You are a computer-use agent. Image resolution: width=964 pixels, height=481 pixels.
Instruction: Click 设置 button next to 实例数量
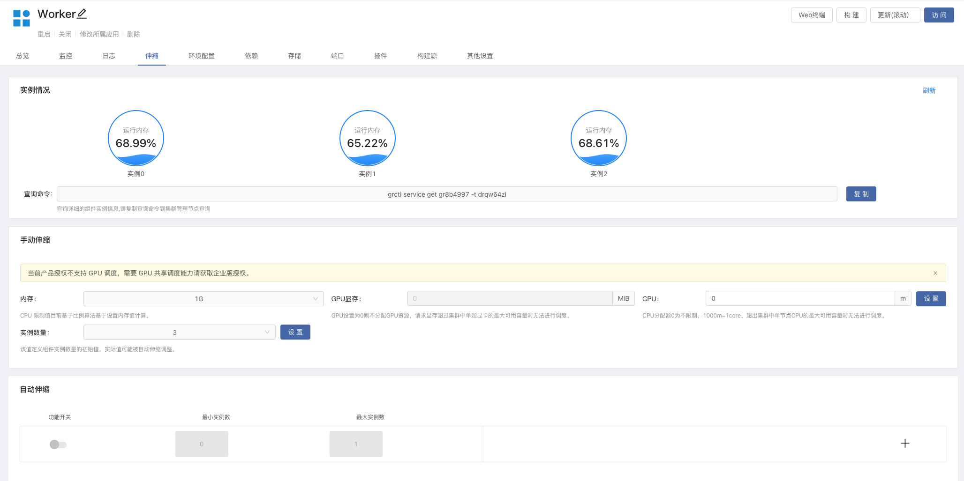[295, 332]
